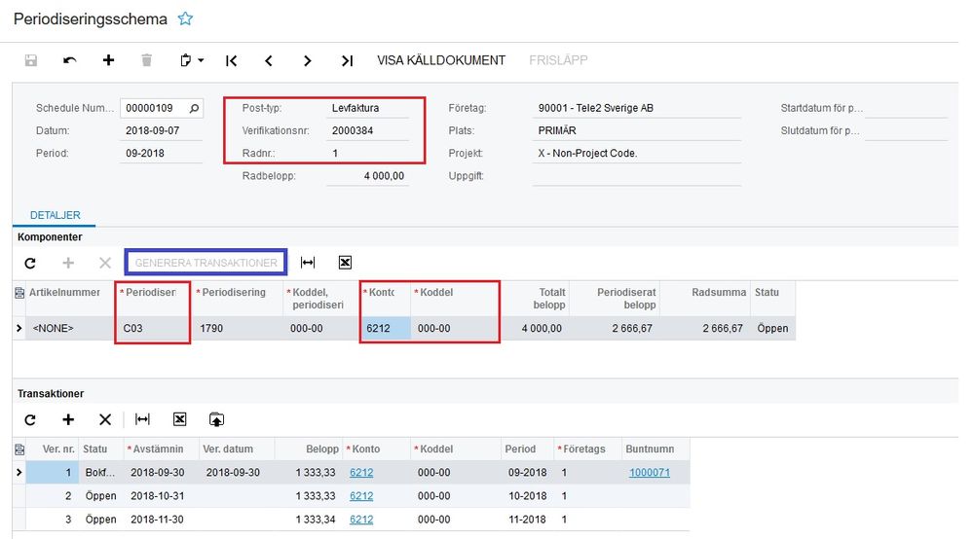Viewport: 973px width, 539px height.
Task: Add the page to favorites with the star
Action: coord(185,19)
